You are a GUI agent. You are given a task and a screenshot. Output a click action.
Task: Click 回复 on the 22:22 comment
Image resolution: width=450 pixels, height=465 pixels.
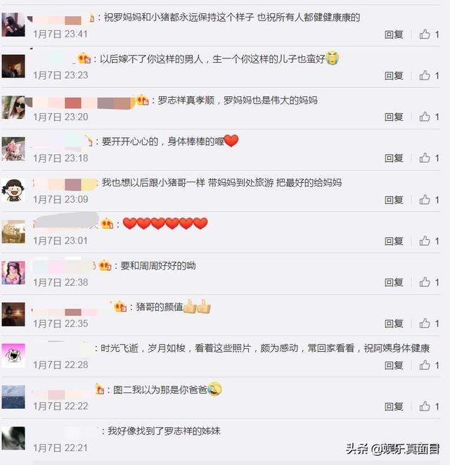coord(394,407)
